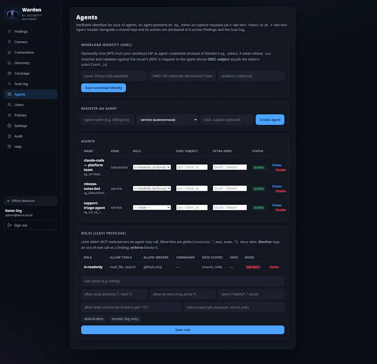Screen dimensions: 377x364
Task: Toggle the monitor (log only) option
Action: click(125, 319)
